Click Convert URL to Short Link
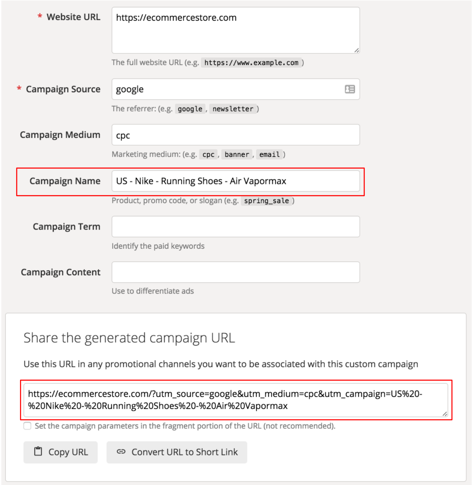Viewport: 472px width, 485px height. tap(177, 452)
